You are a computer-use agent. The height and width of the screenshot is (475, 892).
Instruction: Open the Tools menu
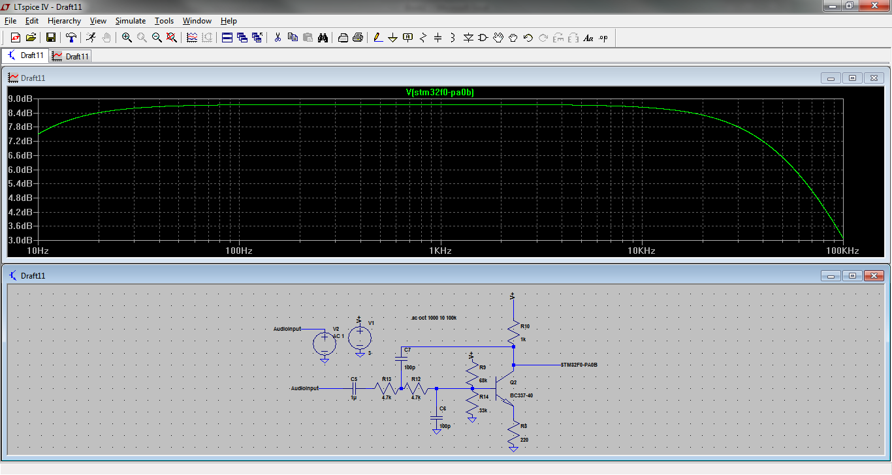(164, 21)
